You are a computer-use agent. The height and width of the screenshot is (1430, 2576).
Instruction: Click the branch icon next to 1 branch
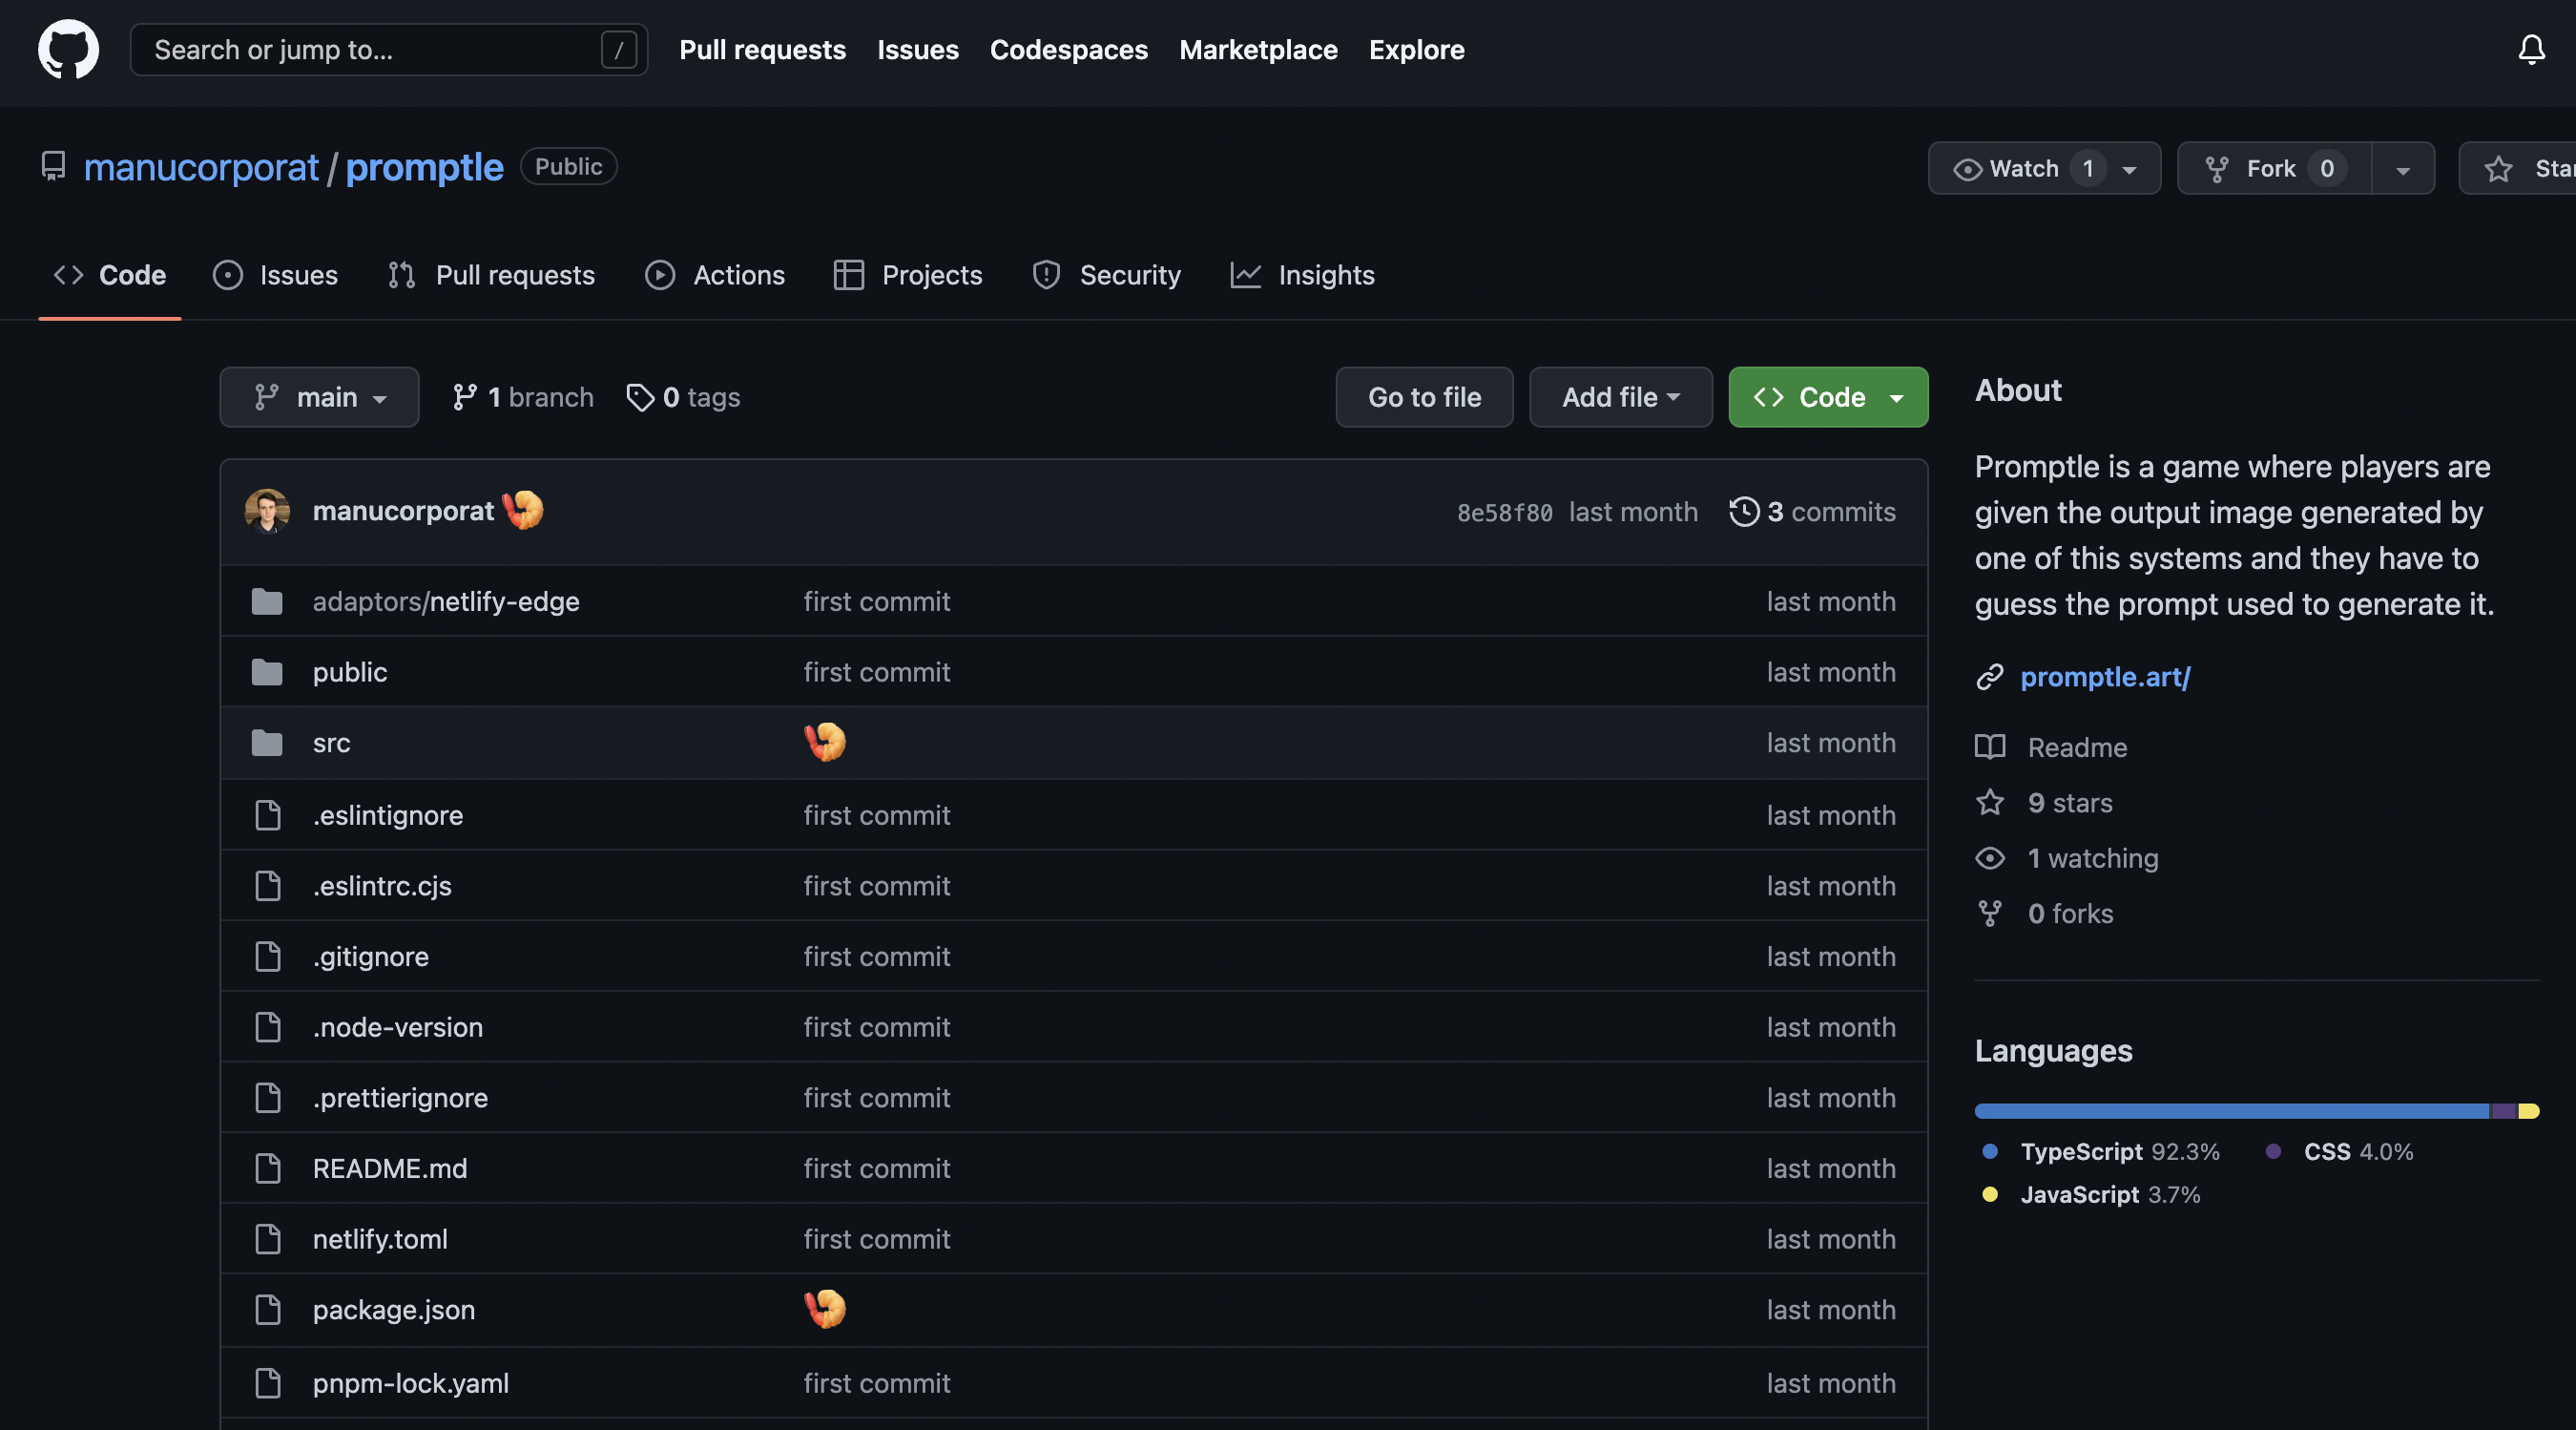tap(464, 397)
